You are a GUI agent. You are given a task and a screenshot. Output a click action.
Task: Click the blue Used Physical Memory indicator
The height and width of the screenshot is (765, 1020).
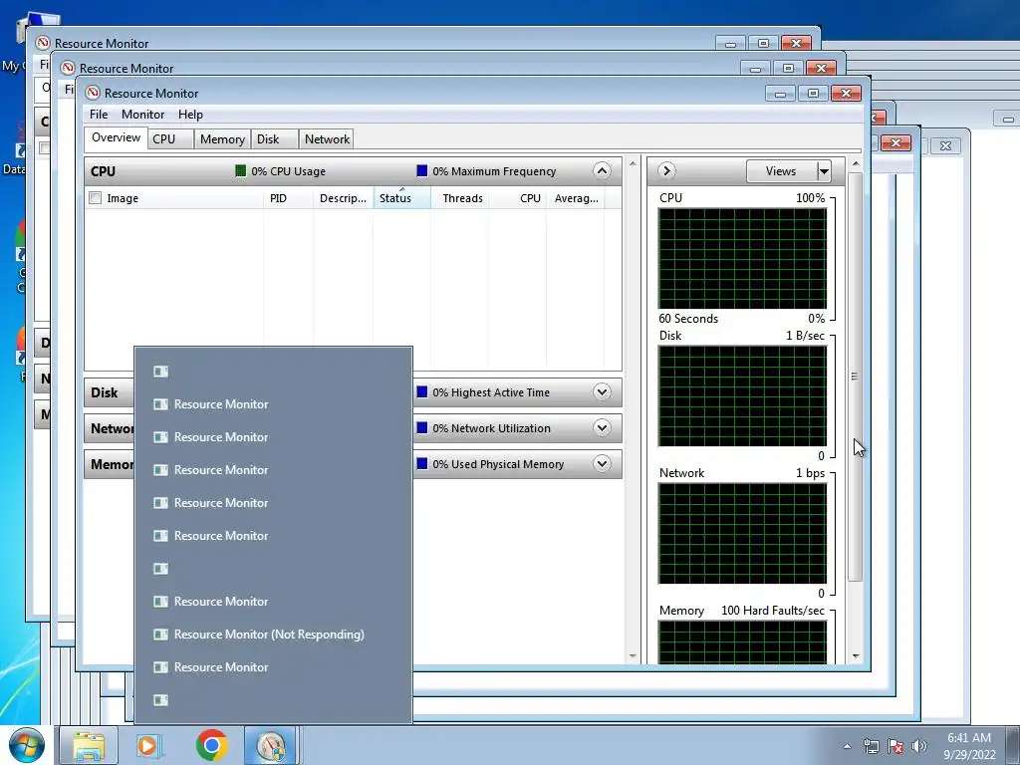pyautogui.click(x=422, y=464)
